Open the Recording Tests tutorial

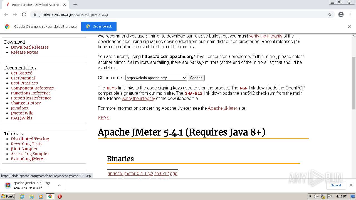(x=26, y=144)
